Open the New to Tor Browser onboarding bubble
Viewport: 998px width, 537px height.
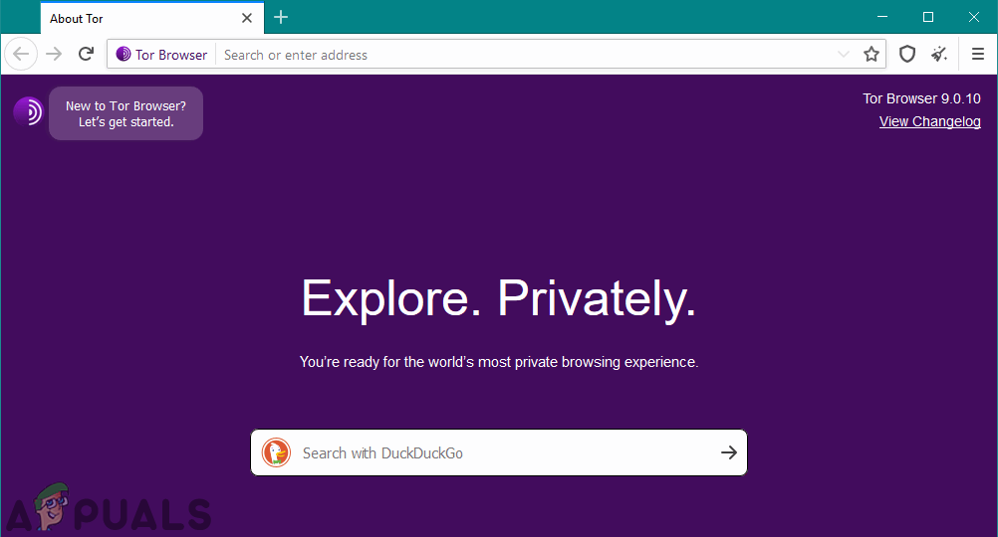[x=126, y=113]
